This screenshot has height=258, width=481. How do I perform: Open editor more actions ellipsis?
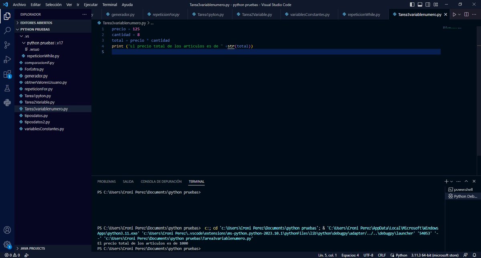pos(475,14)
